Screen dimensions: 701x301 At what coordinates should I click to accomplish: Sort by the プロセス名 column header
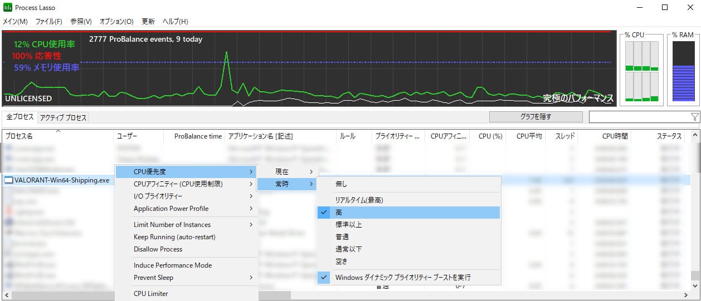pos(20,136)
